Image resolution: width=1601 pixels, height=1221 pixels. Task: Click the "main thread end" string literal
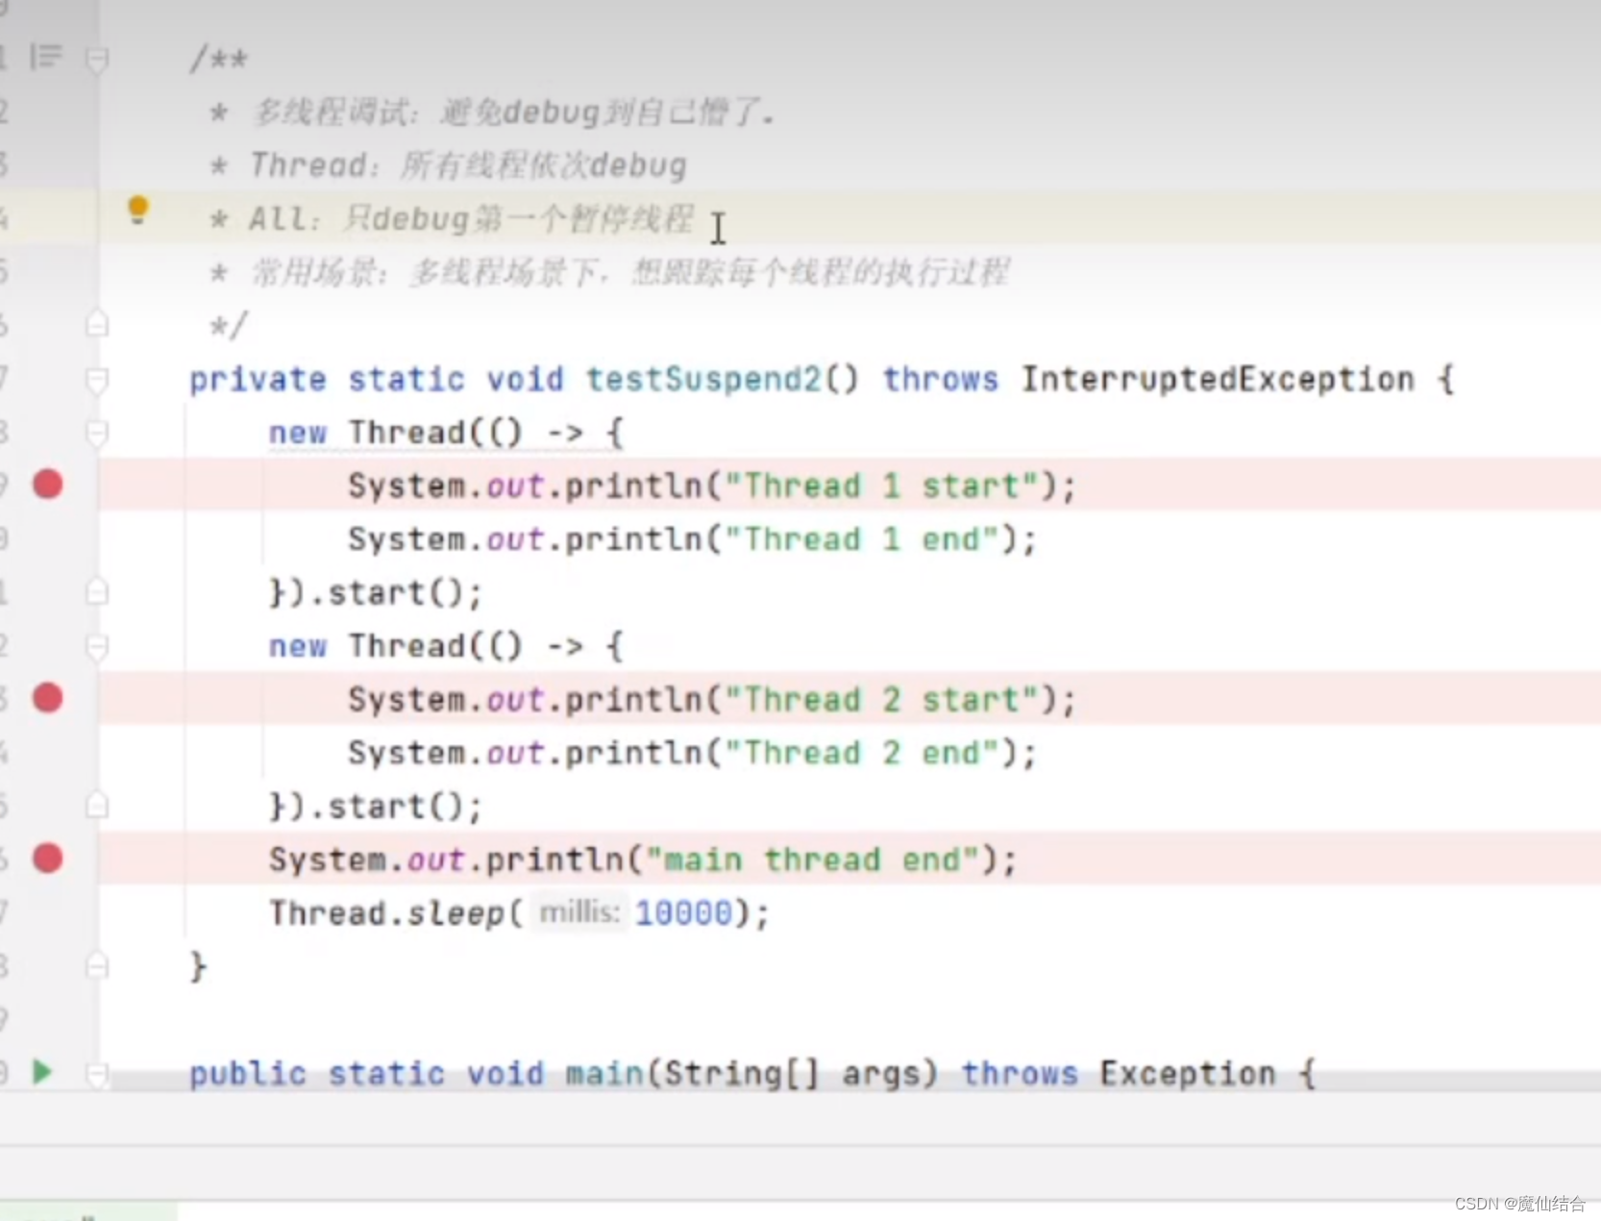click(x=812, y=860)
